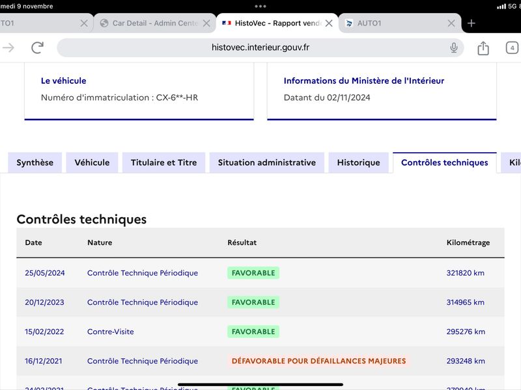Click the Le véhicule card heading
The height and width of the screenshot is (390, 521).
coord(63,81)
